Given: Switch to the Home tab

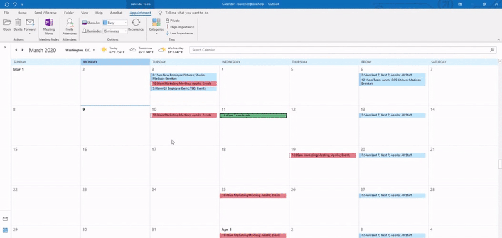Looking at the screenshot, I should (x=22, y=13).
